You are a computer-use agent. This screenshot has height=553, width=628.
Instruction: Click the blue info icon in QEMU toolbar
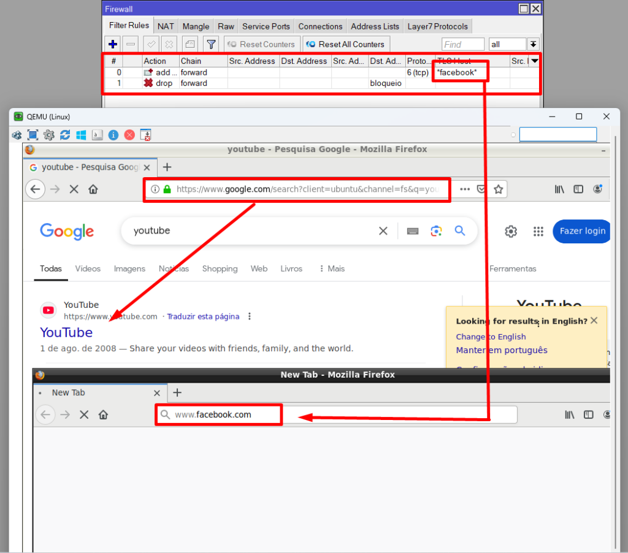pos(113,135)
